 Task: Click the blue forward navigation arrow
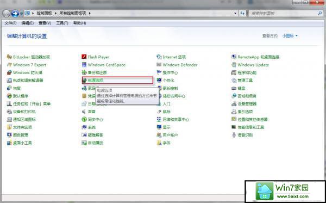tap(15, 14)
